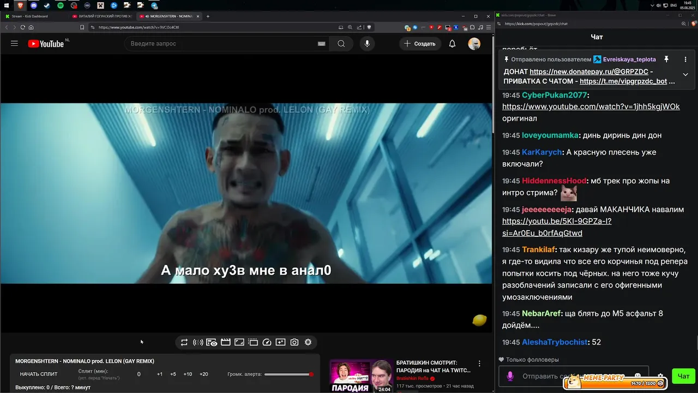The width and height of the screenshot is (698, 393).
Task: Click НАЧАТЬ СПЛИТ button
Action: [39, 374]
